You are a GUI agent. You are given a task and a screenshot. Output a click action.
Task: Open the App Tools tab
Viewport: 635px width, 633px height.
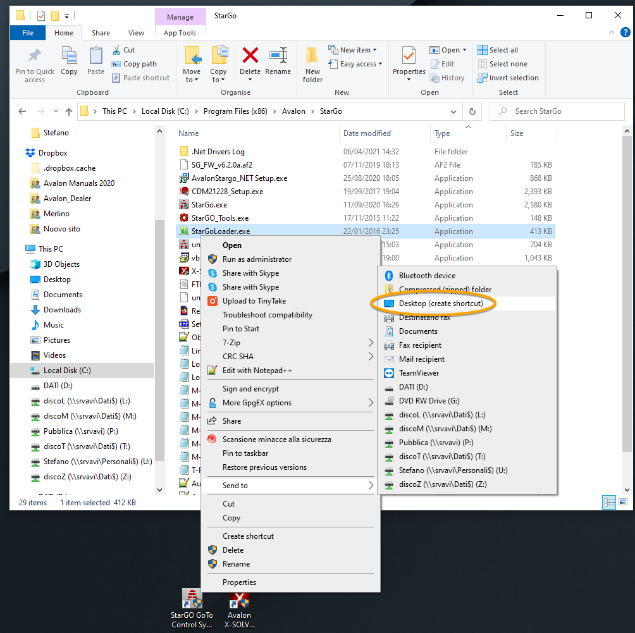pos(180,33)
